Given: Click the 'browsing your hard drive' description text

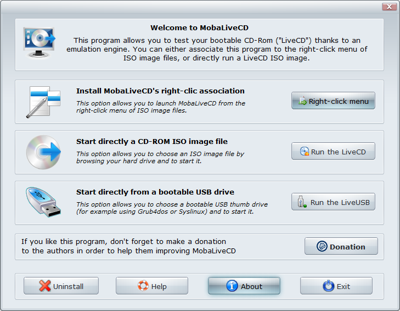Looking at the screenshot, I should pos(160,157).
